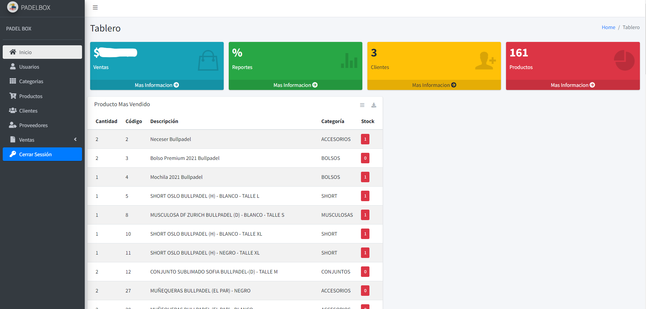Open the list options icon in table header
Screen dimensions: 646x309
pos(362,105)
